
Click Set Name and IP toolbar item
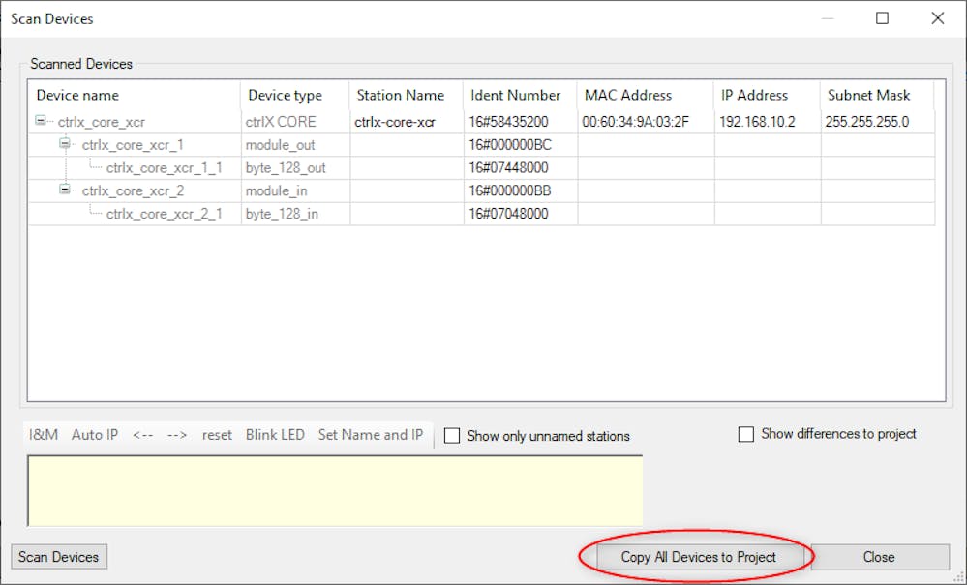(x=371, y=435)
